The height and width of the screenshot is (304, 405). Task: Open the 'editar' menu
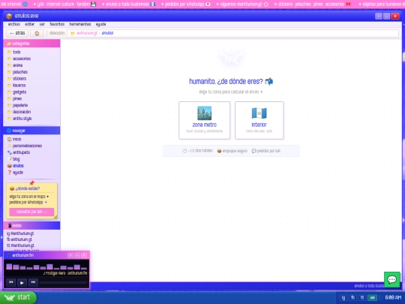click(x=29, y=24)
